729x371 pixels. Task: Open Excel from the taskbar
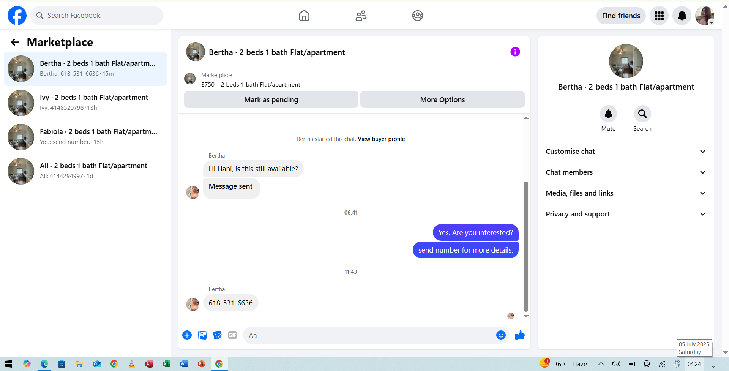[166, 364]
